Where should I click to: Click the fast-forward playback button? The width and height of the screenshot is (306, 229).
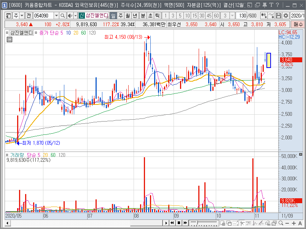click(185, 223)
